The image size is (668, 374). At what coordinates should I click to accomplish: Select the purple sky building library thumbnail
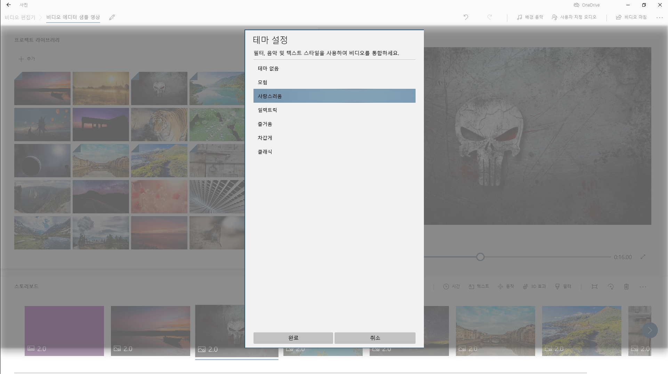[101, 125]
